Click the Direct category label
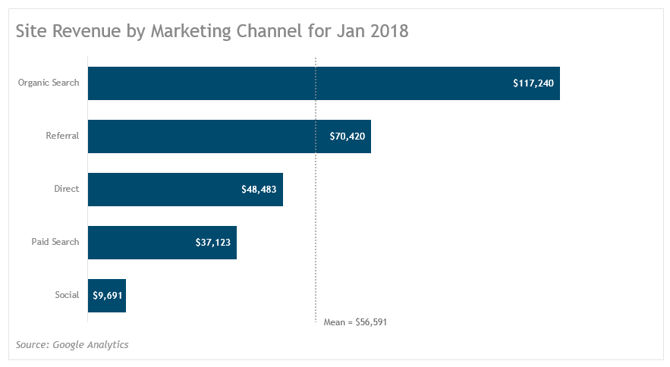Image resolution: width=670 pixels, height=367 pixels. [66, 189]
